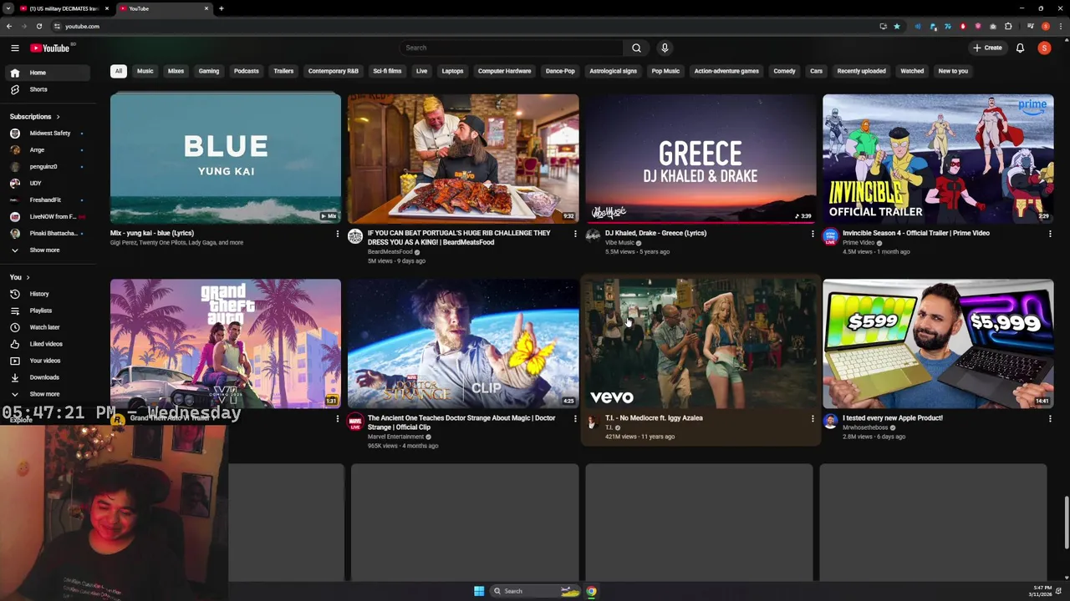This screenshot has height=601, width=1070.
Task: Open Home in the sidebar
Action: pos(47,73)
